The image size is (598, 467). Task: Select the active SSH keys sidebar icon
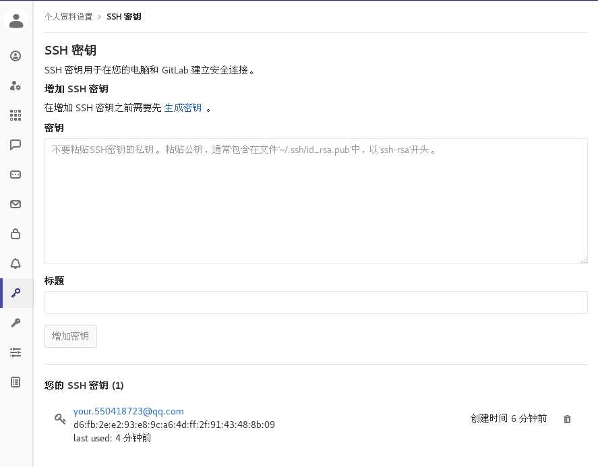pos(16,293)
